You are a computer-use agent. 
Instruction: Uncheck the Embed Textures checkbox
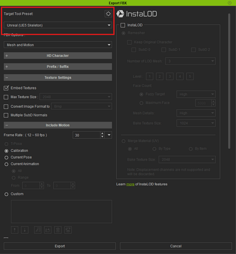tap(6, 88)
